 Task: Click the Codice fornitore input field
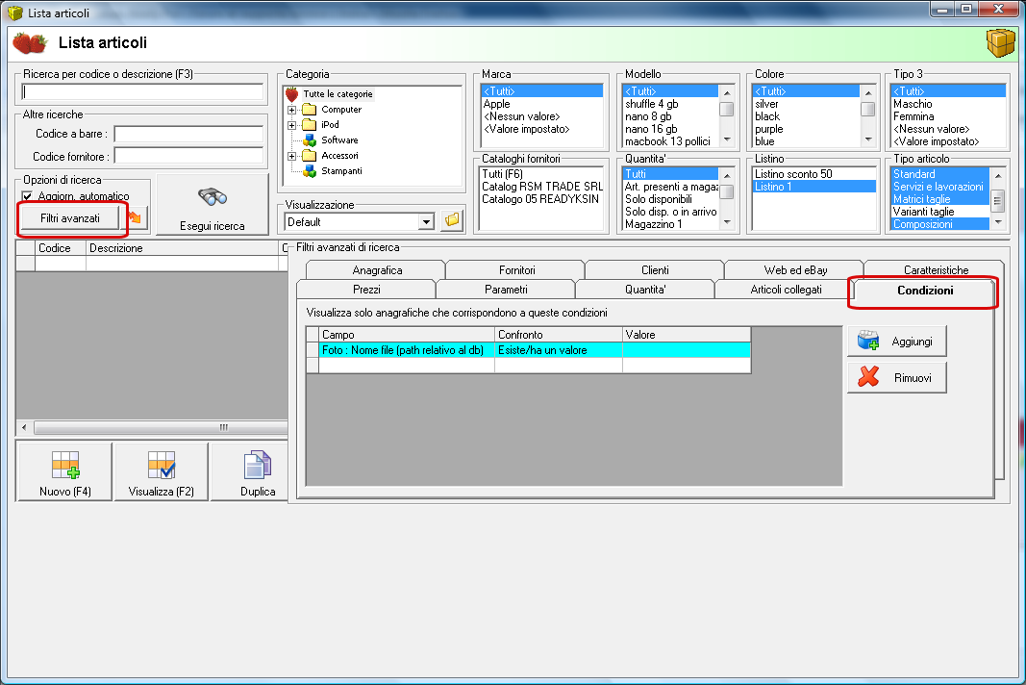188,156
